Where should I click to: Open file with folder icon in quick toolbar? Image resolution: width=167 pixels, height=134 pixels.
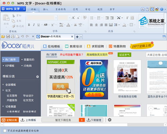[3, 36]
